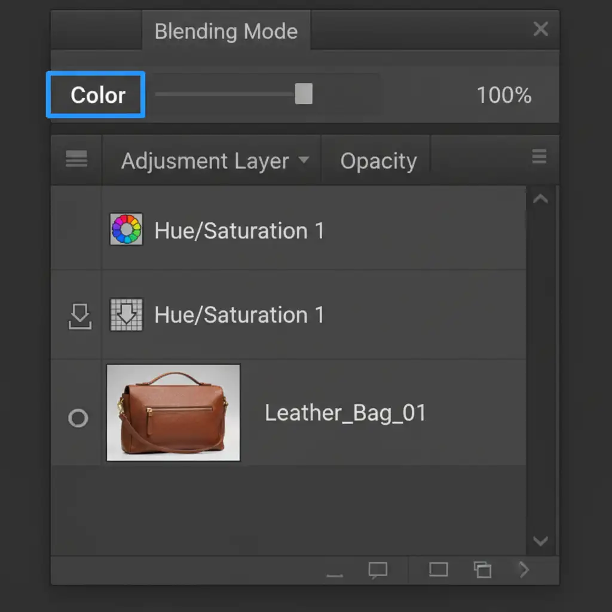Viewport: 612px width, 612px height.
Task: Select the second Hue/Saturation 1 layer name
Action: coord(239,315)
